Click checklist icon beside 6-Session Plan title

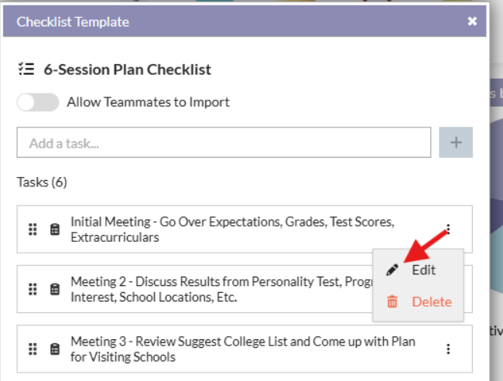26,70
